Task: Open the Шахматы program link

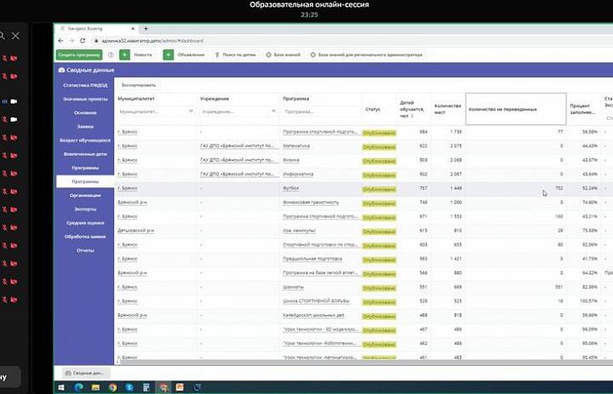Action: coord(293,287)
